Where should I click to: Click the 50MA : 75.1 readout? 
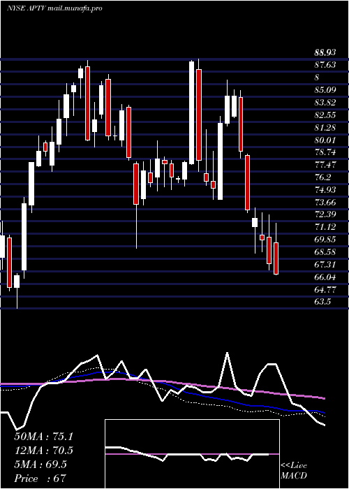pos(43,437)
